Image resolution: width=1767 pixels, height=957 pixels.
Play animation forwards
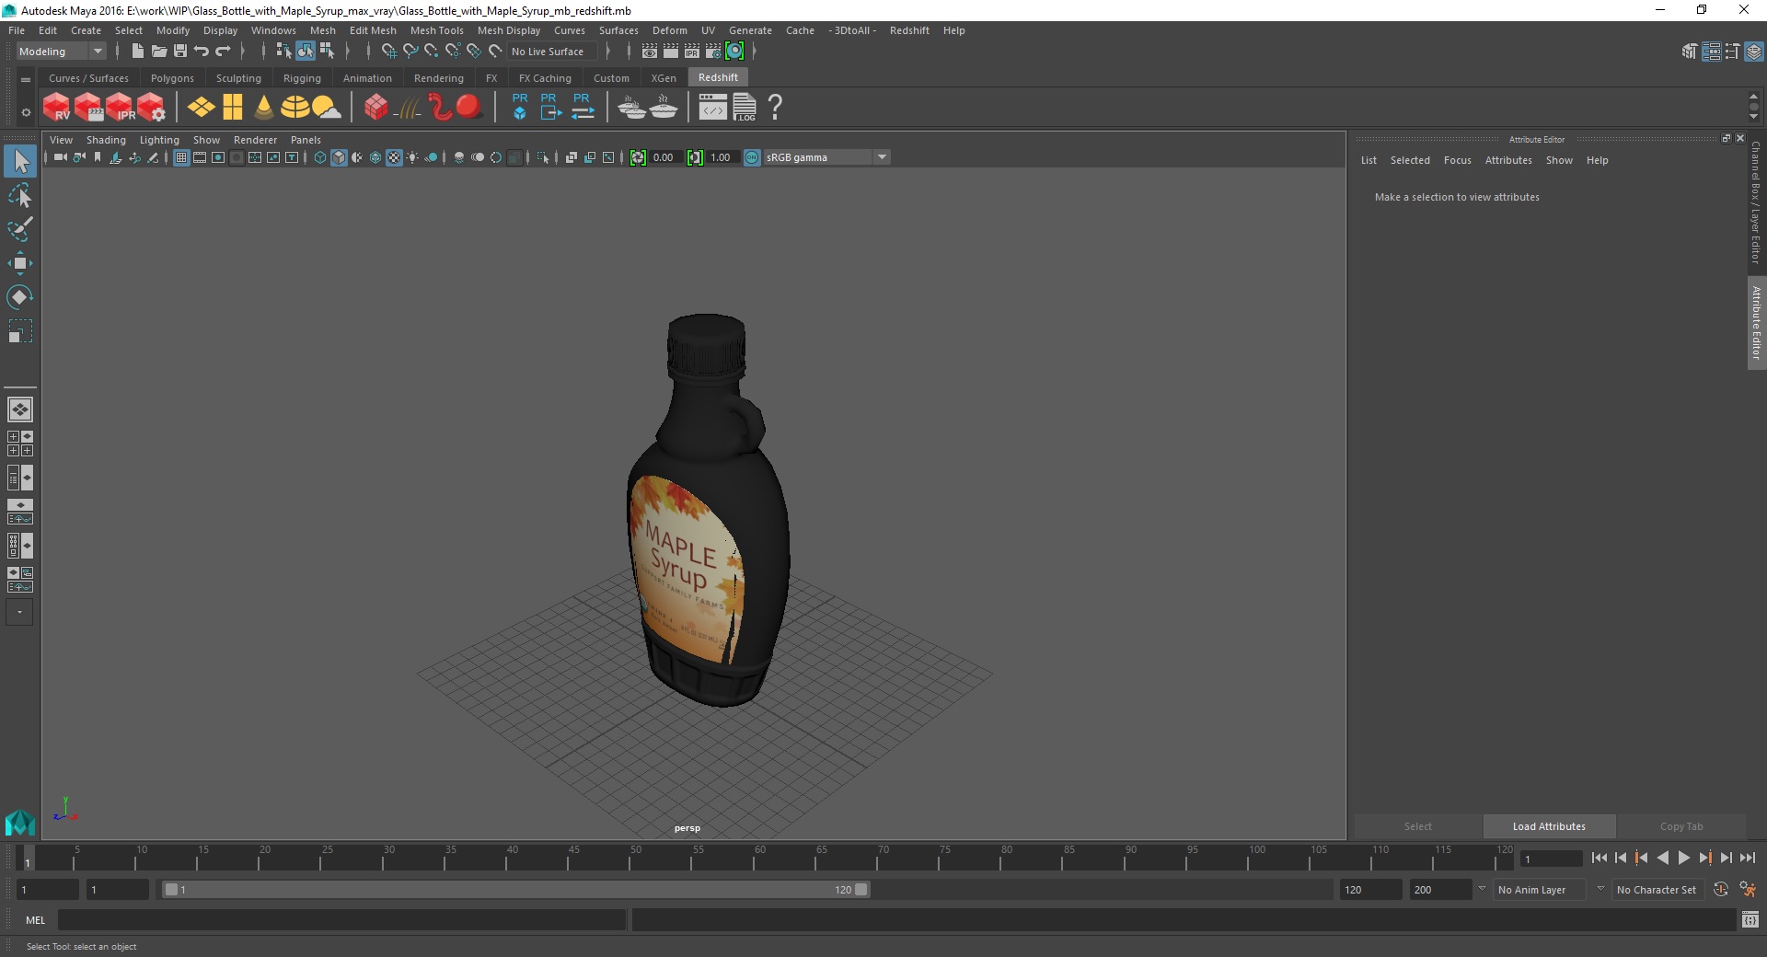click(1684, 858)
